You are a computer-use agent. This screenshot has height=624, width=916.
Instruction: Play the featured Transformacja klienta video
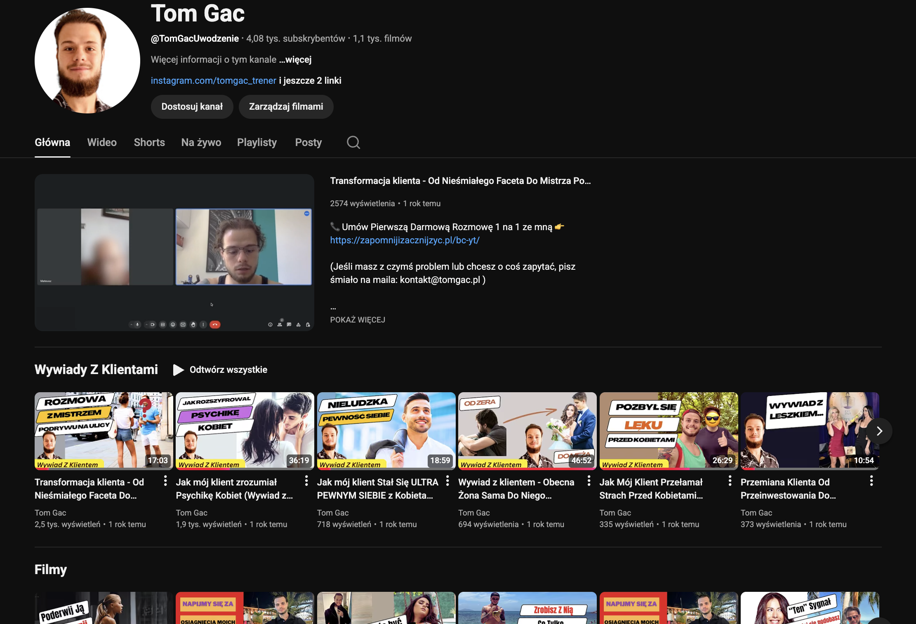[x=174, y=252]
